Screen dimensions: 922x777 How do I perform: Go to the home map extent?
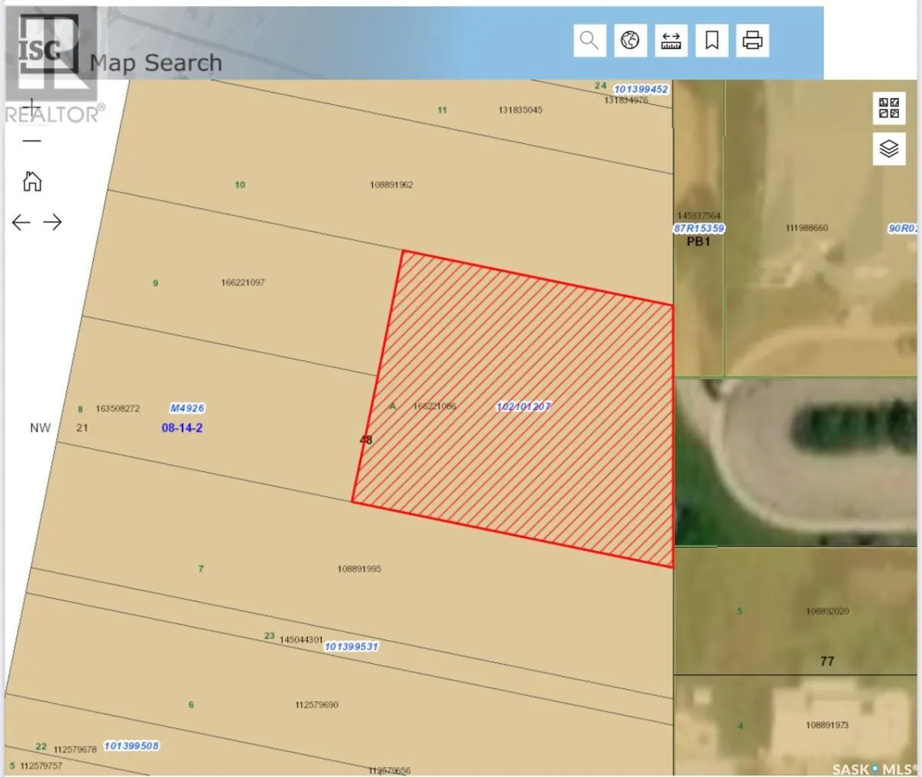point(32,181)
